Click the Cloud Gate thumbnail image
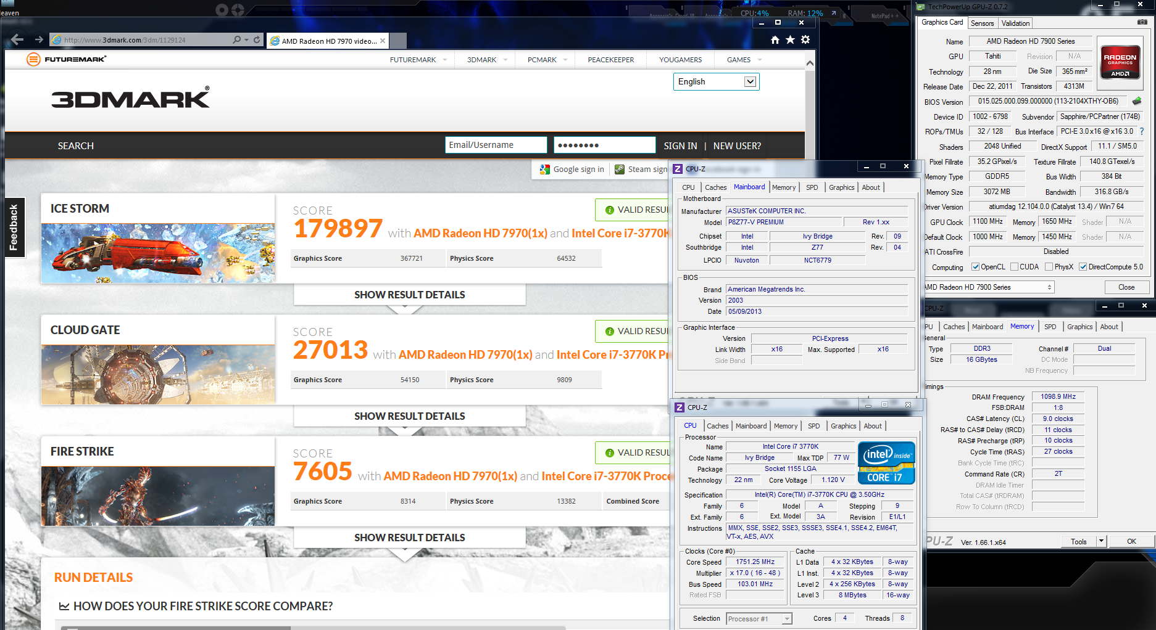Viewport: 1156px width, 630px height. click(158, 375)
